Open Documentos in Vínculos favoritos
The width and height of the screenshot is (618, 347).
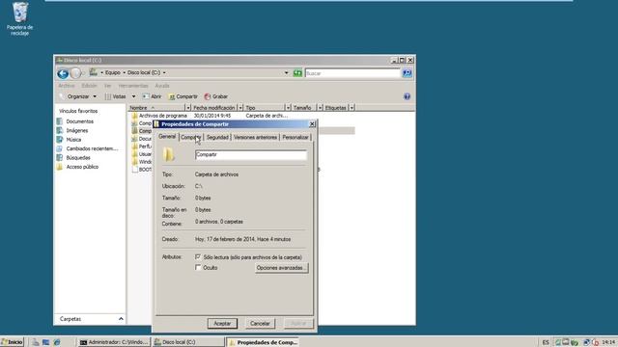79,121
